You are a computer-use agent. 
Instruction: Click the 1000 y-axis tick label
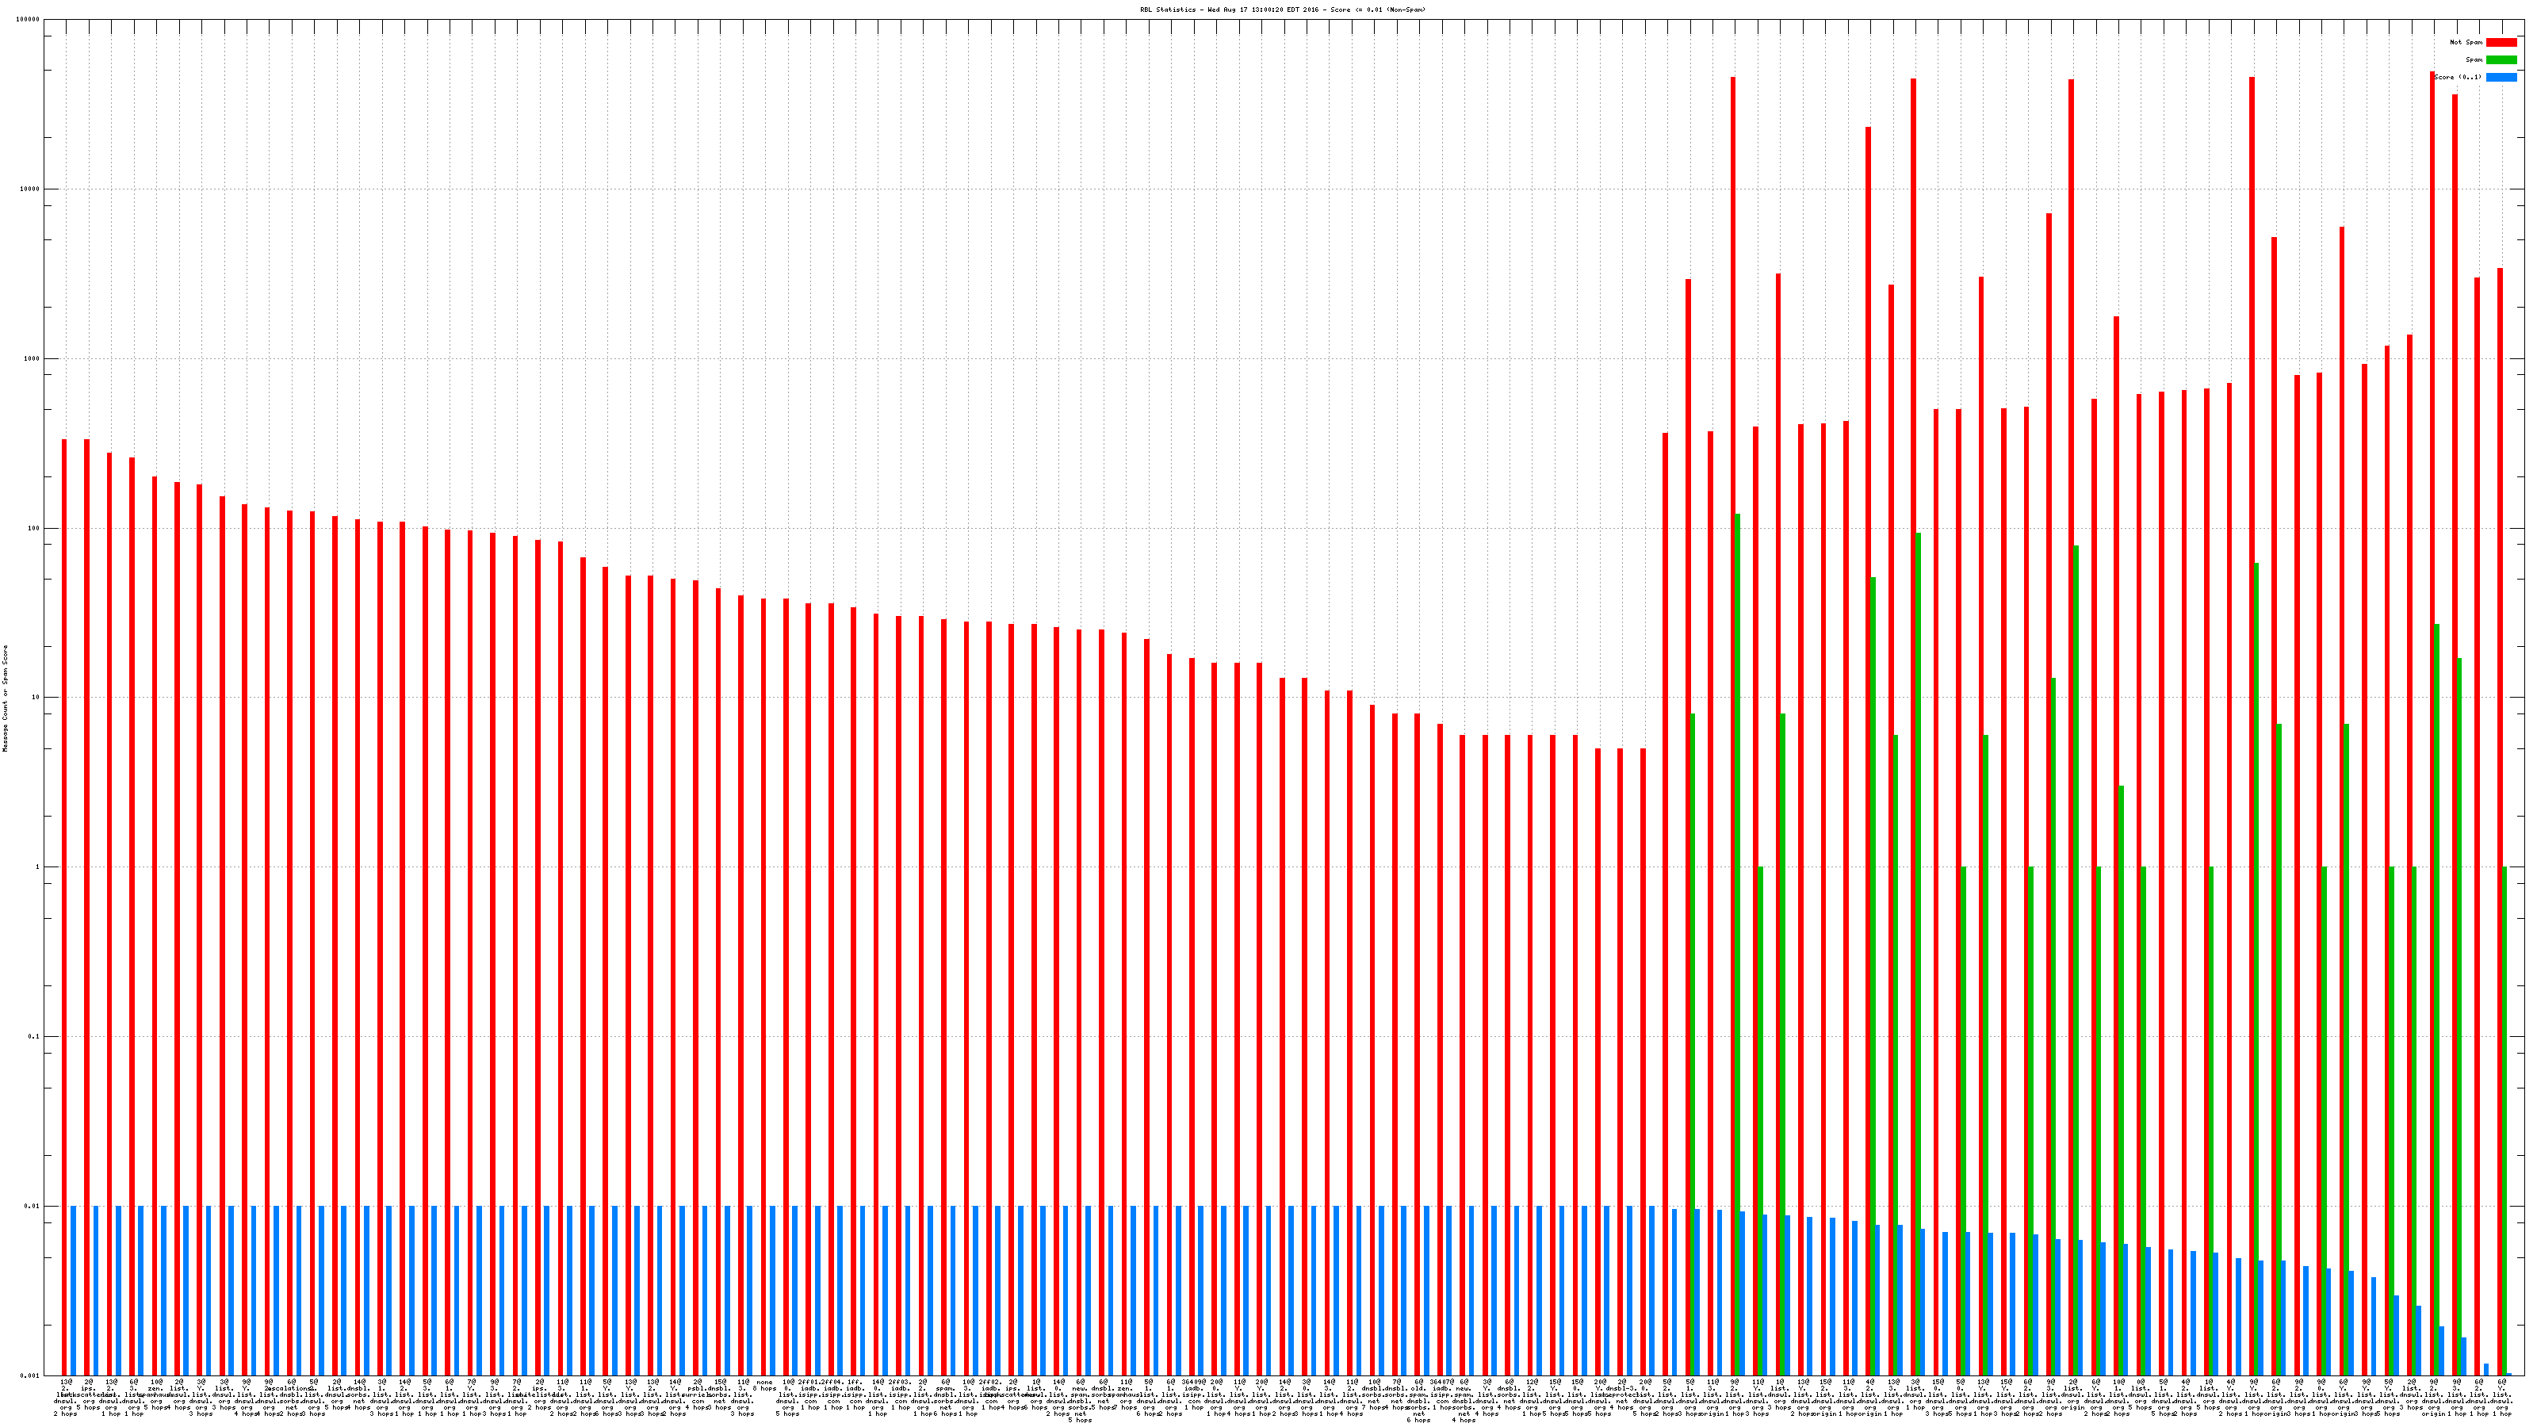point(33,358)
